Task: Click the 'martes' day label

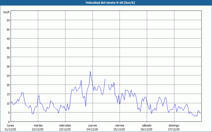Action: click(38, 125)
